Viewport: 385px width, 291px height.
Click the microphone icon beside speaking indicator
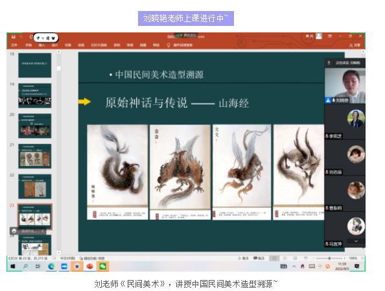coord(329,63)
